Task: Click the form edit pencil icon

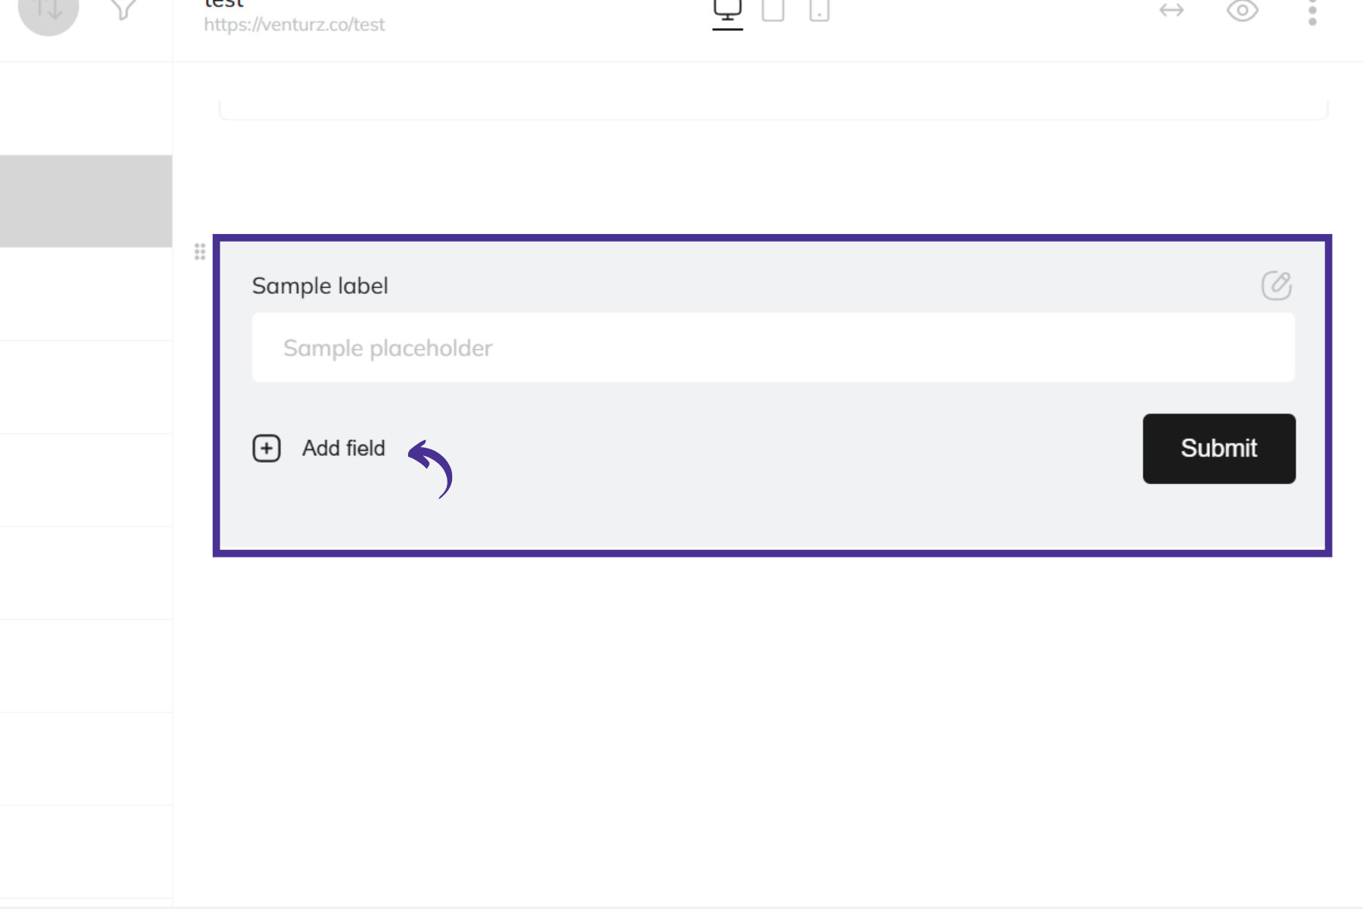Action: click(x=1276, y=286)
